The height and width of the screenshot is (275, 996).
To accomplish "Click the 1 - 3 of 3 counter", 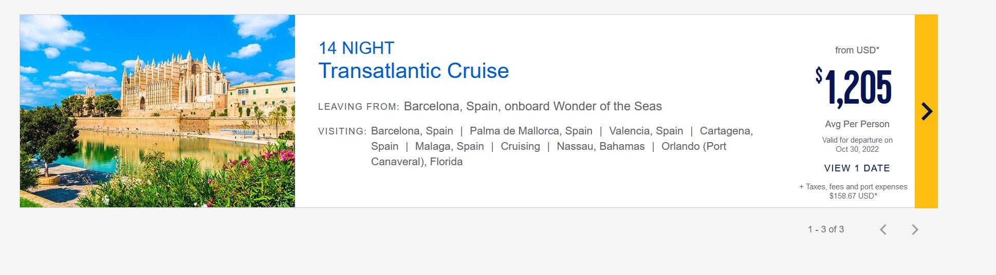I will tap(826, 229).
